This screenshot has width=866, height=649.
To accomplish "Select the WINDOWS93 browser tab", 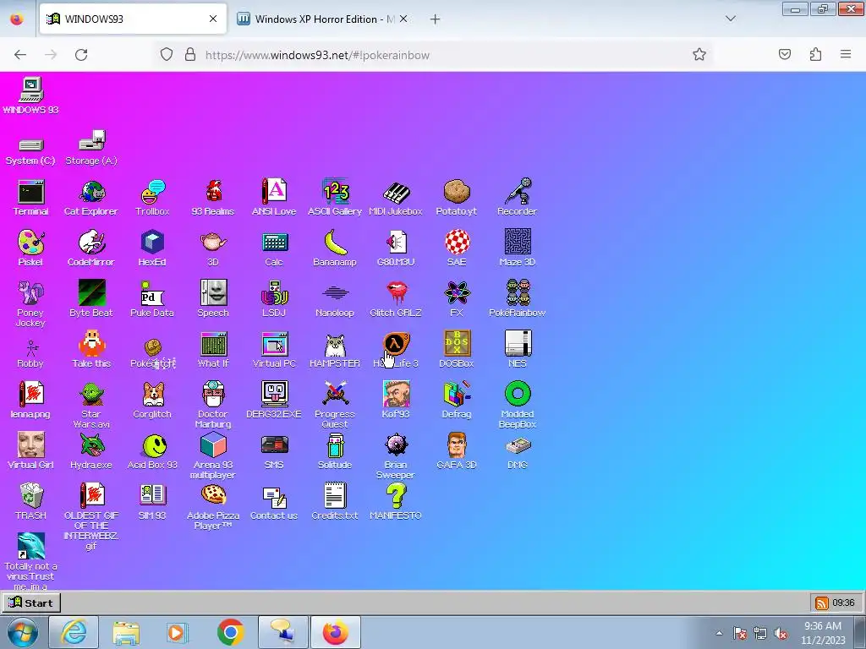I will click(133, 19).
